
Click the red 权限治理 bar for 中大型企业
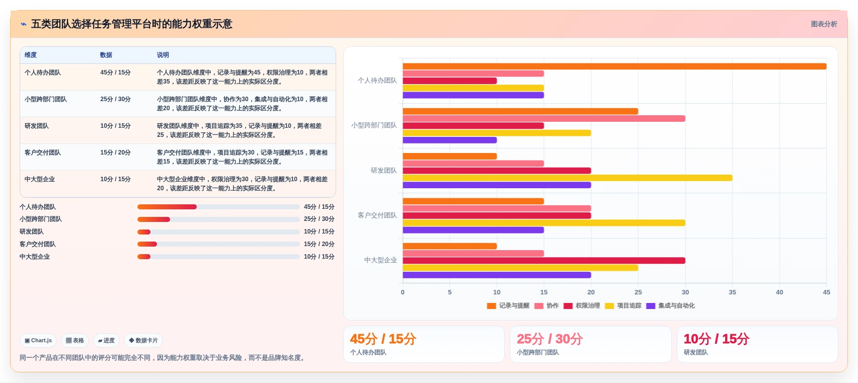tap(544, 261)
